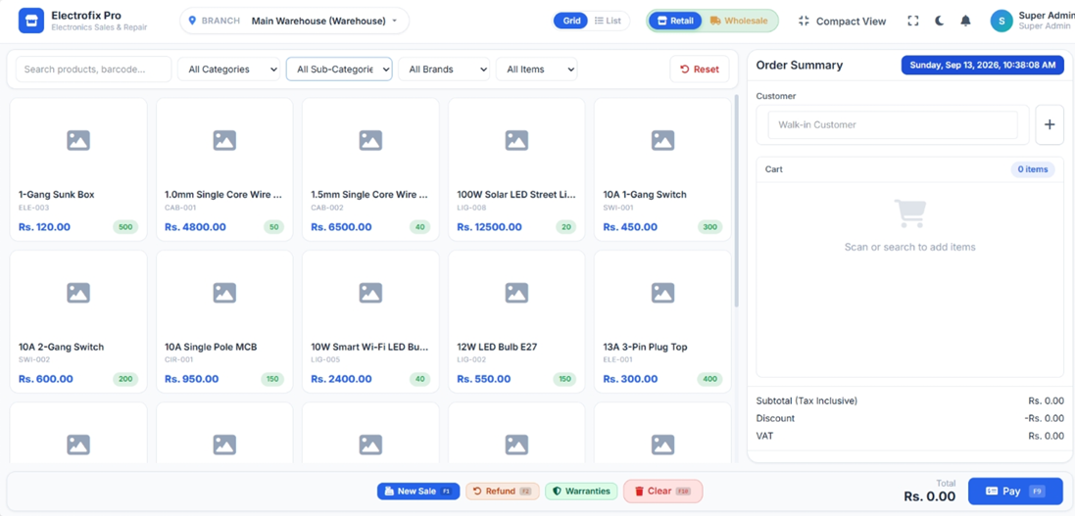Click the 10A 1-Gang Switch product name
The image size is (1075, 516).
(645, 195)
